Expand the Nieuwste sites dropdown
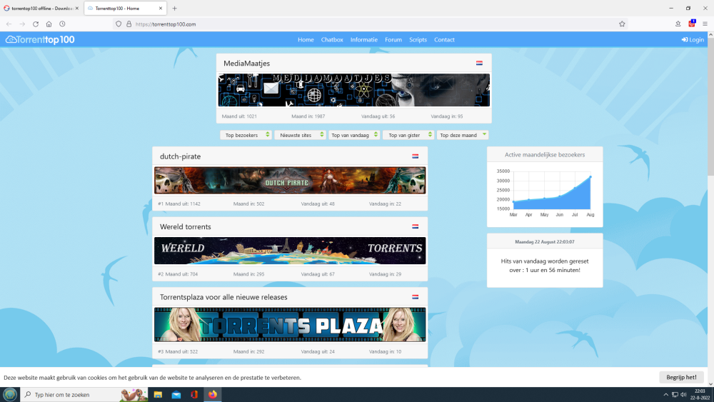Image resolution: width=714 pixels, height=402 pixels. coord(300,135)
